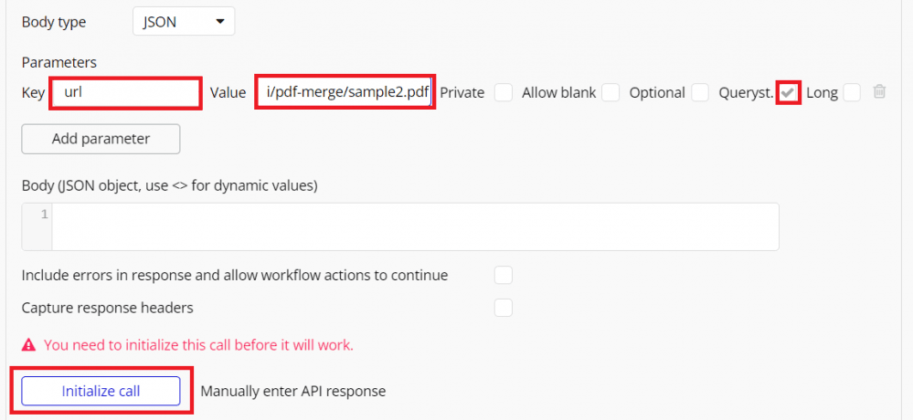Screen dimensions: 913x420
Task: Click the Parameters section label
Action: coord(58,62)
